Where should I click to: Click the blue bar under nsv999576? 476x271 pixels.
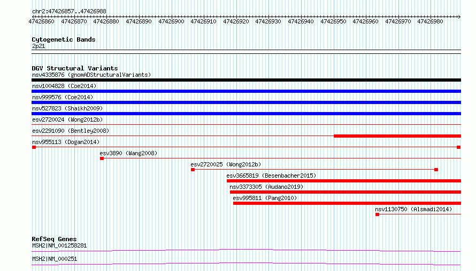246,102
